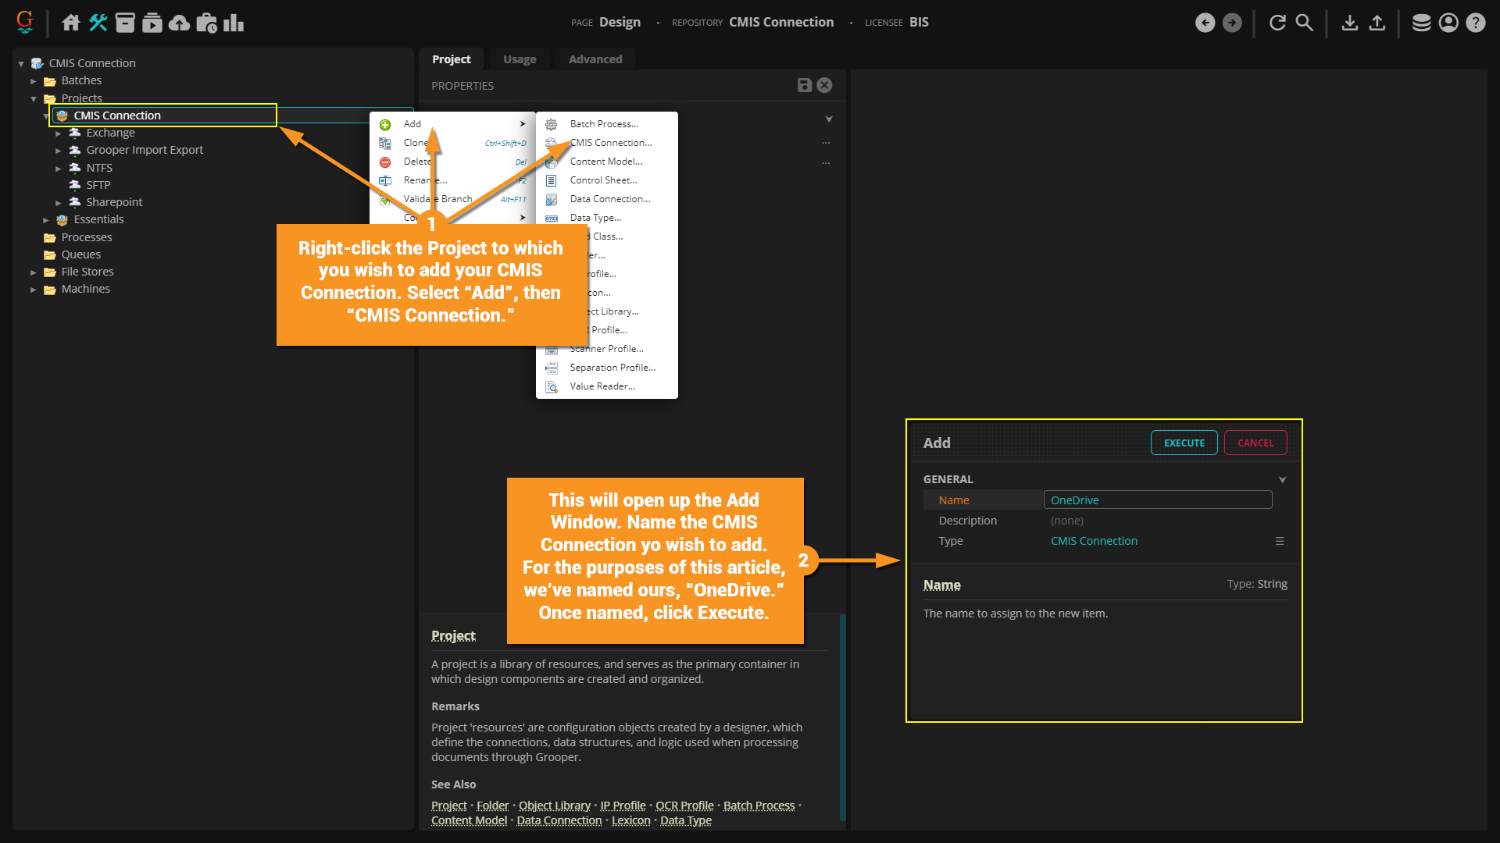Expand the Batches folder node
Image resolution: width=1500 pixels, height=843 pixels.
tap(34, 81)
